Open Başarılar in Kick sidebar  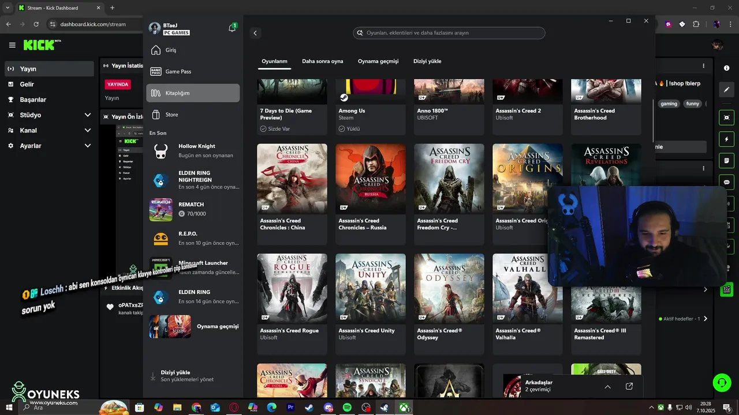click(x=49, y=100)
